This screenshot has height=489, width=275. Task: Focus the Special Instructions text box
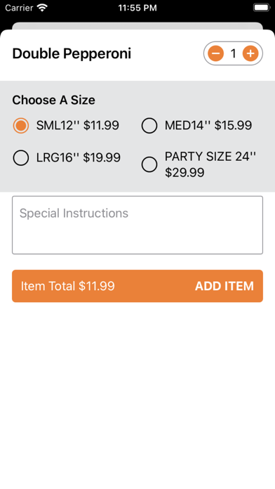[x=137, y=225]
